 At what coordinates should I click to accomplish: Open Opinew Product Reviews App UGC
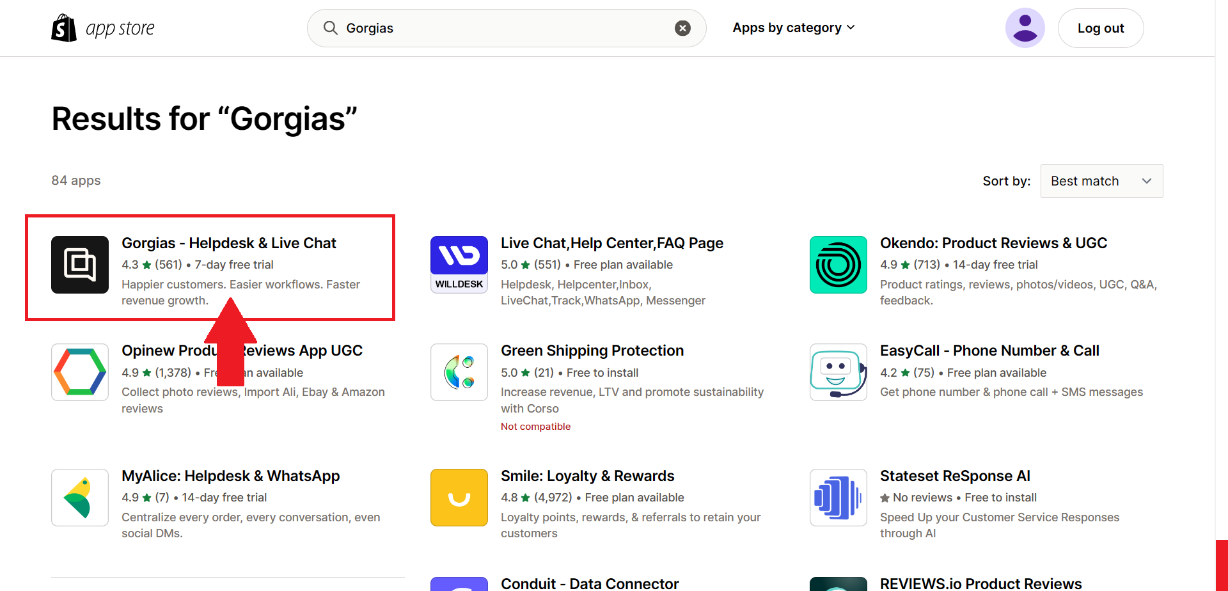[x=242, y=351]
